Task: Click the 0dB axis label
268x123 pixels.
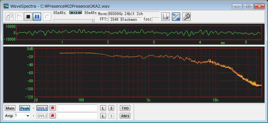Action: [x=30, y=49]
